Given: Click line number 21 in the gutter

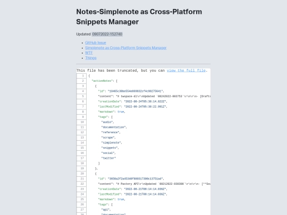Looking at the screenshot, I should (x=81, y=179).
